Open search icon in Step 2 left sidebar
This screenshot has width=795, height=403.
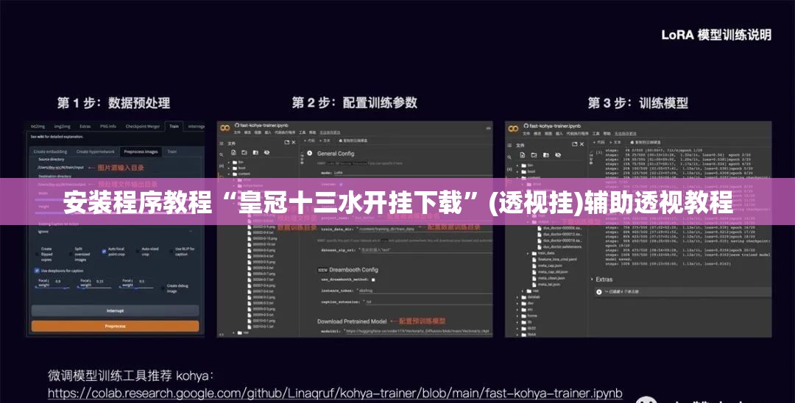(x=222, y=155)
